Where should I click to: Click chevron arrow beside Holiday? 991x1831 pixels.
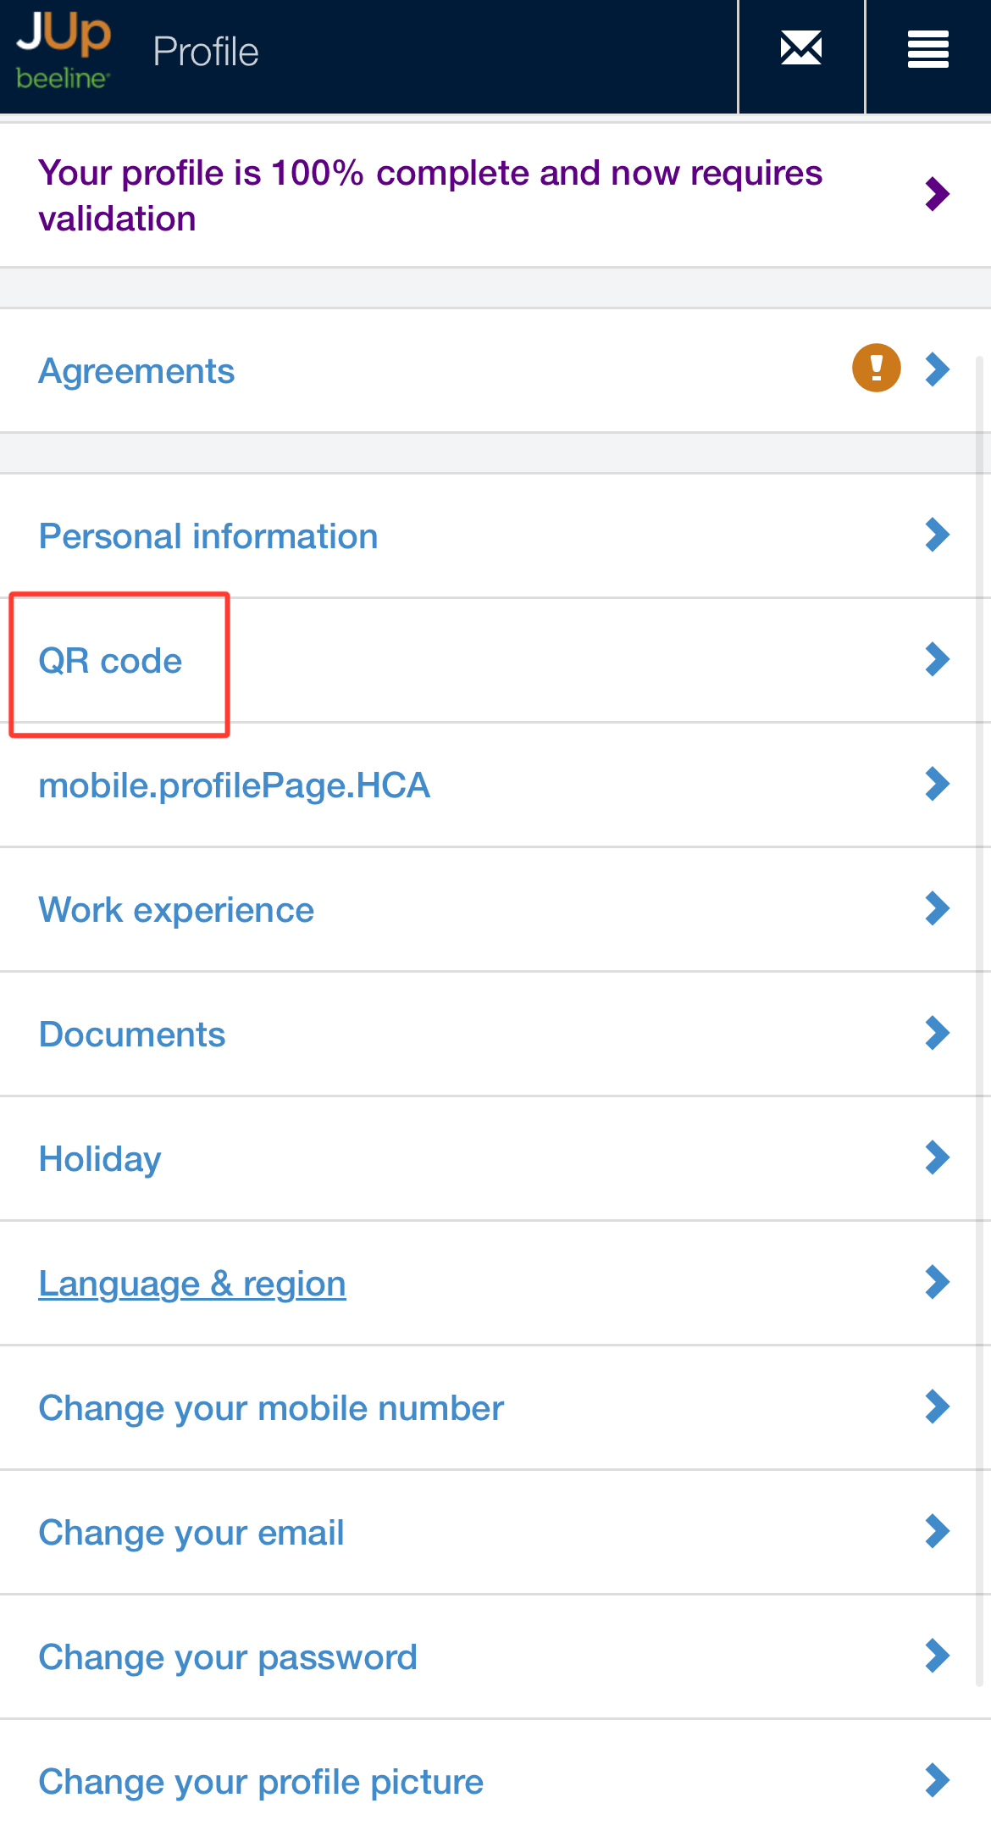tap(937, 1157)
